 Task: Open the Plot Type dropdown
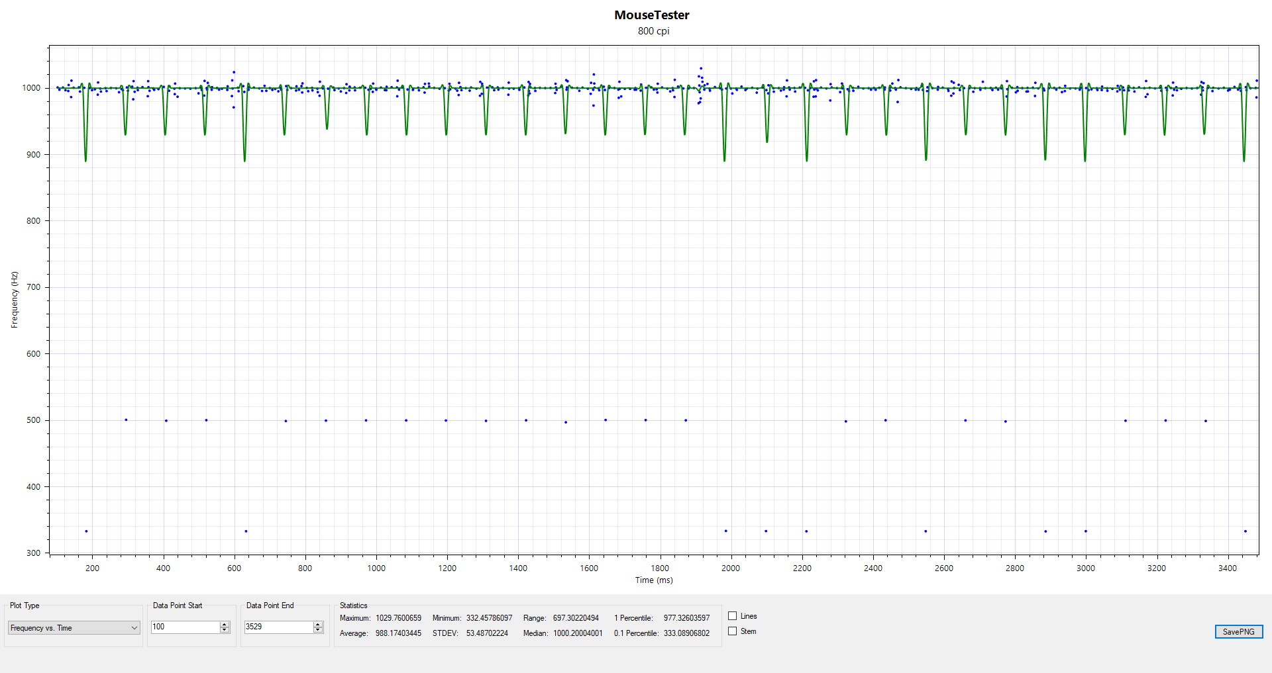tap(74, 628)
